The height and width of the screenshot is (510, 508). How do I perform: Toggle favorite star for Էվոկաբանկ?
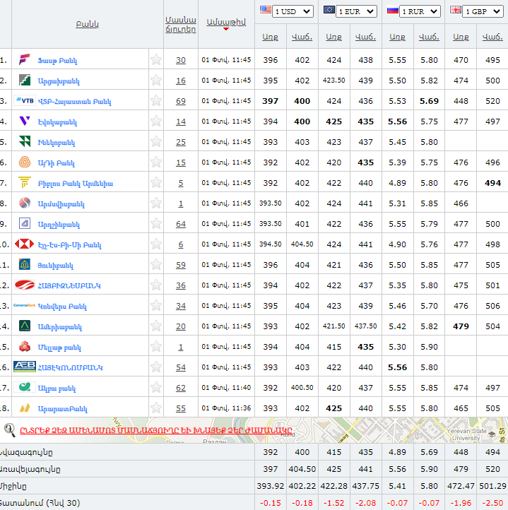pyautogui.click(x=156, y=121)
